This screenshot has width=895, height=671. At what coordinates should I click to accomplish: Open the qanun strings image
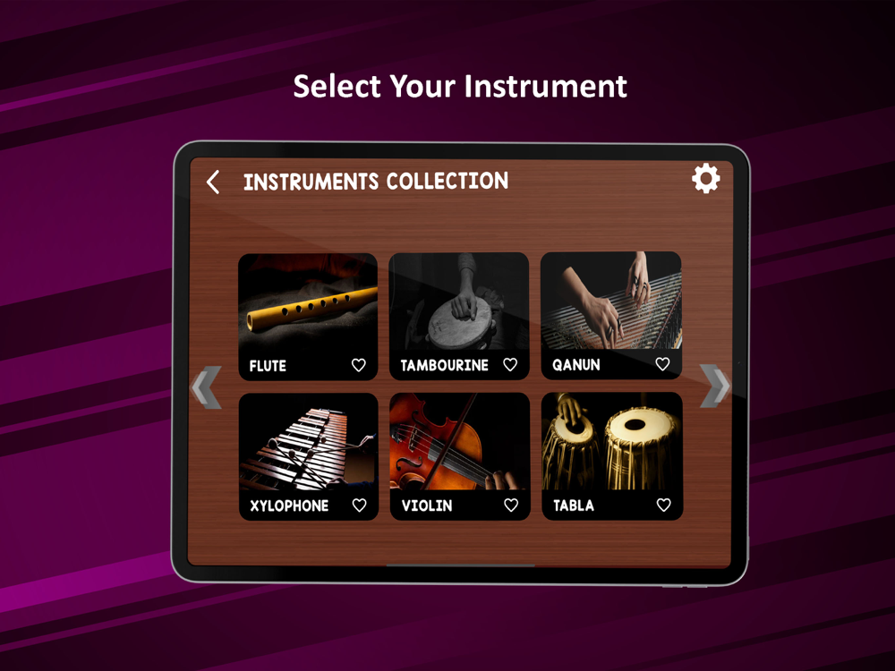(x=610, y=301)
